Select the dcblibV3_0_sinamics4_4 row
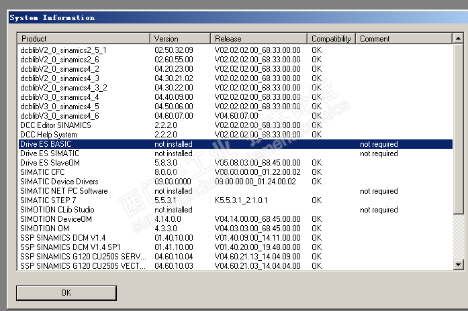The image size is (468, 311). point(235,97)
